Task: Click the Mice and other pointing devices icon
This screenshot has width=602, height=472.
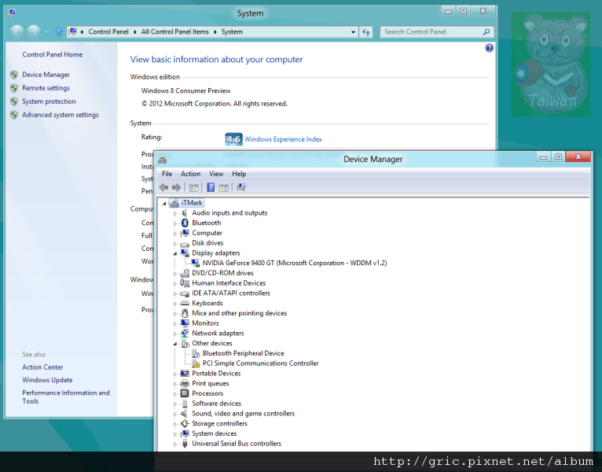Action: point(185,313)
